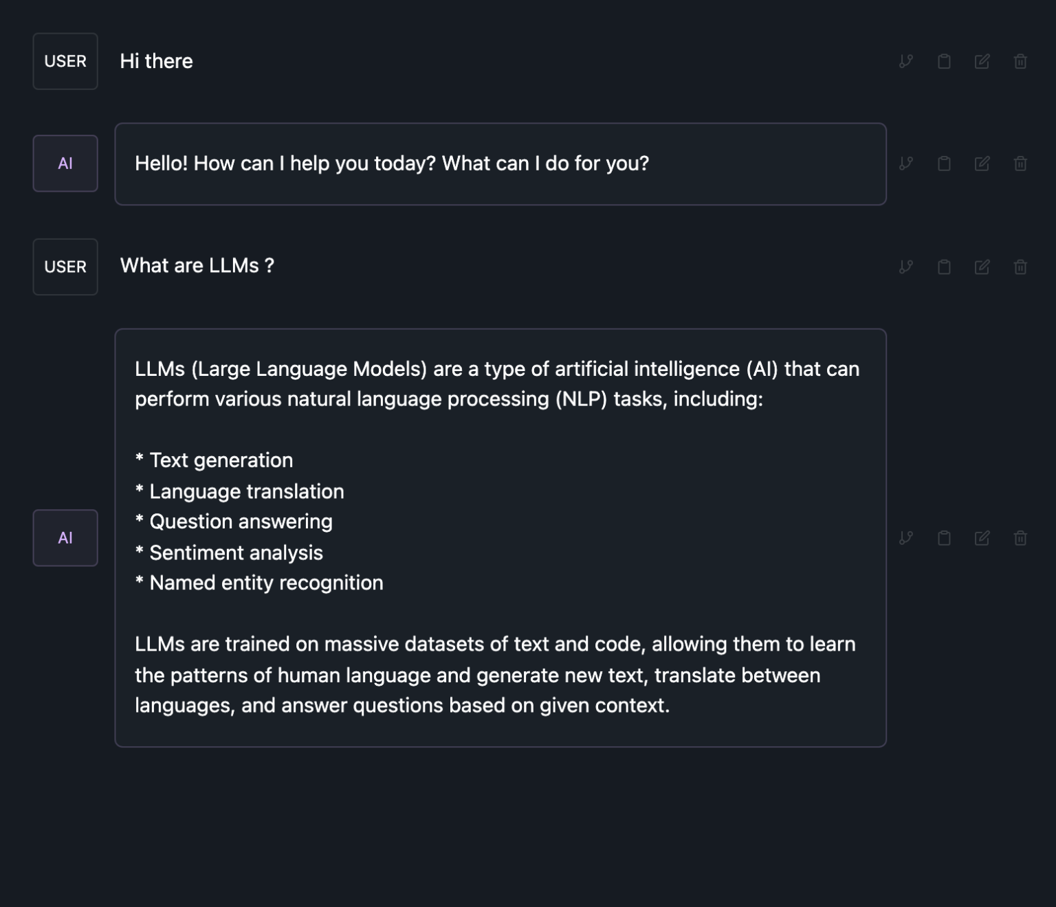Copy the LLMs explanation AI response
This screenshot has height=907, width=1056.
944,537
